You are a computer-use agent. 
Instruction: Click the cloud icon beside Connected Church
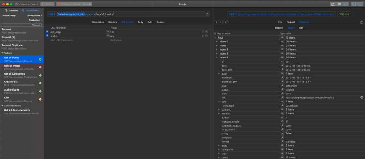pos(16,4)
